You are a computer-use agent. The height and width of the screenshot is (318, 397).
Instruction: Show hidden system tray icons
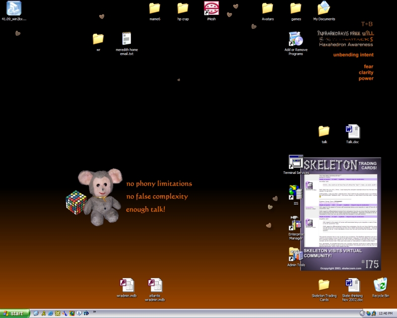coord(362,314)
